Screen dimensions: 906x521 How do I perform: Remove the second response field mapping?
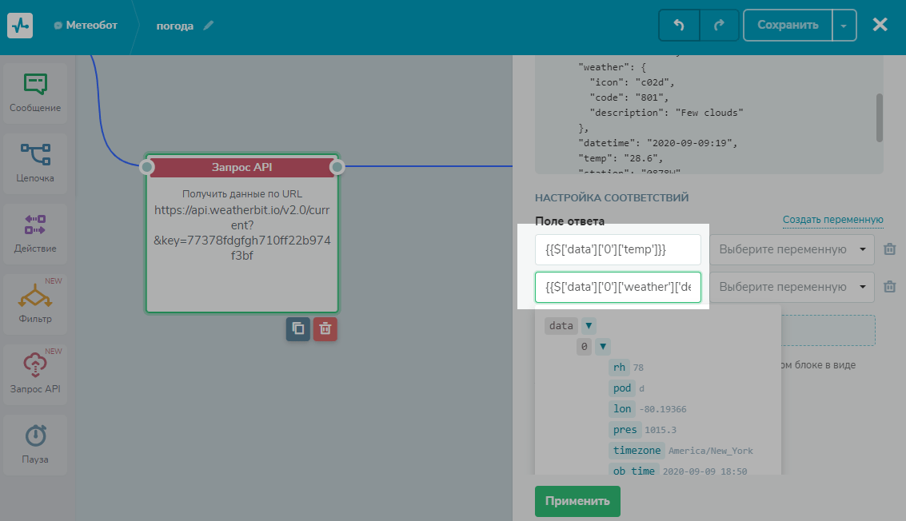click(x=889, y=287)
